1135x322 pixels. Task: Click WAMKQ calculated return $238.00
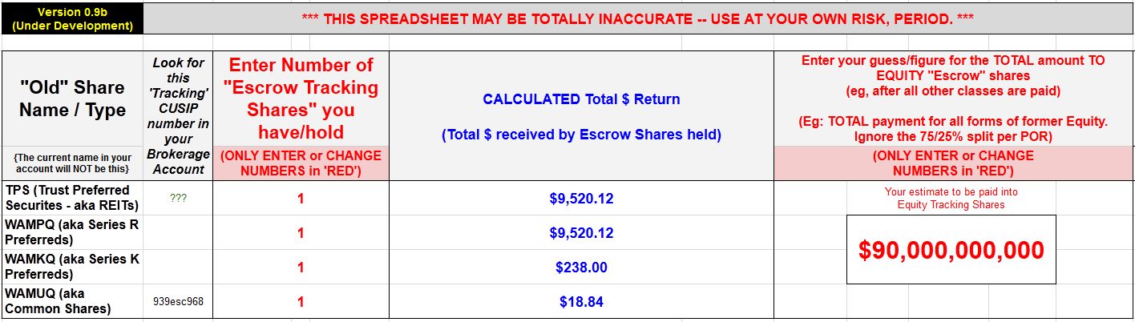click(x=581, y=268)
